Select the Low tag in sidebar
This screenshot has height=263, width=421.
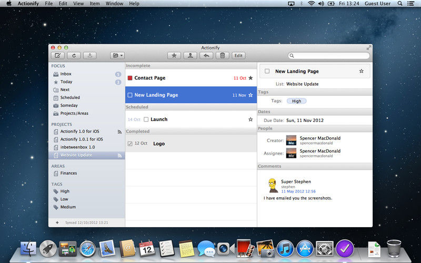[x=87, y=199]
